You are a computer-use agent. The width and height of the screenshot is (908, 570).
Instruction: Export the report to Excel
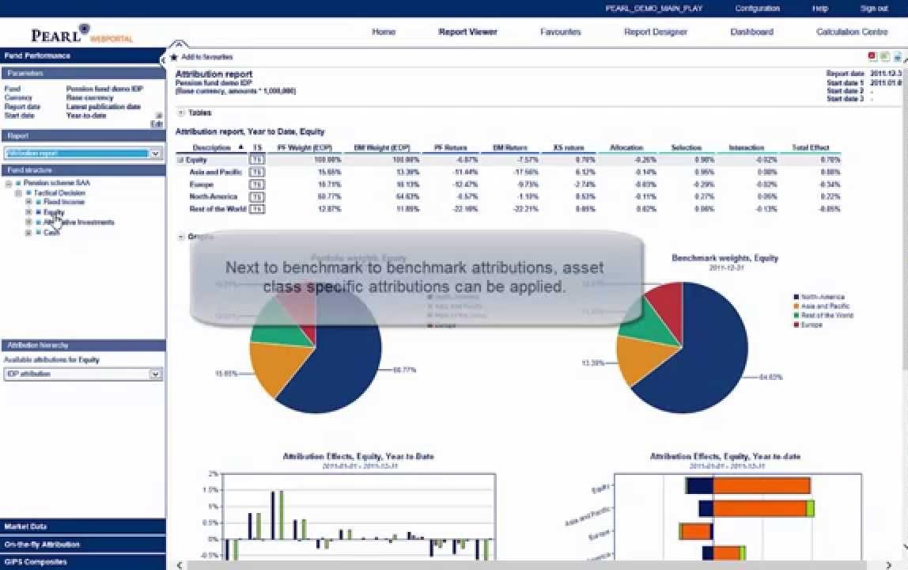tap(883, 55)
